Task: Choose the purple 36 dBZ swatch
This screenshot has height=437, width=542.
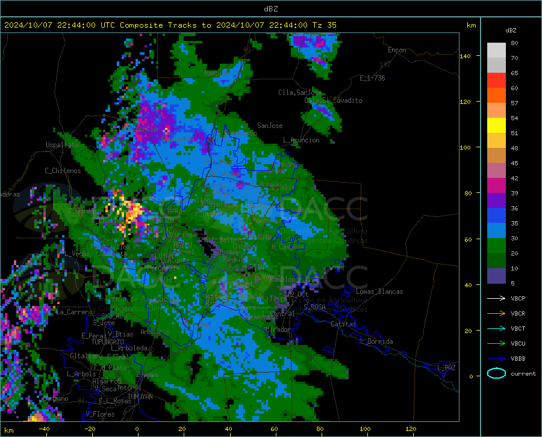Action: click(x=496, y=201)
